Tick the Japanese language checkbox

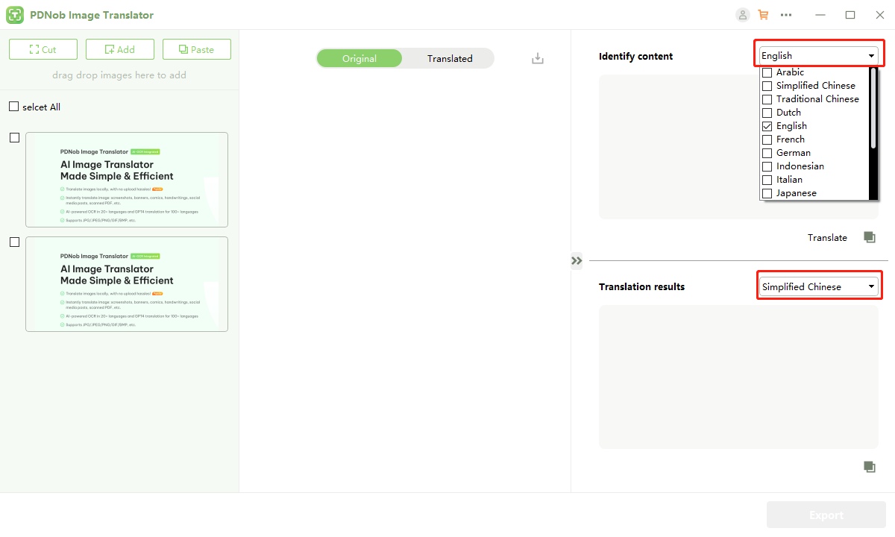point(767,193)
